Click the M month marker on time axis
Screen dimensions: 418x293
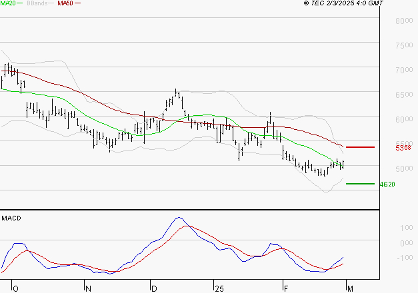(x=350, y=289)
